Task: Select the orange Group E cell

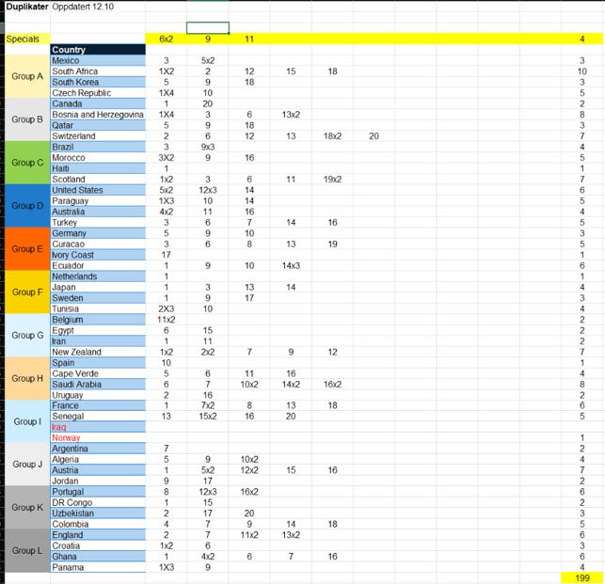Action: (x=27, y=249)
